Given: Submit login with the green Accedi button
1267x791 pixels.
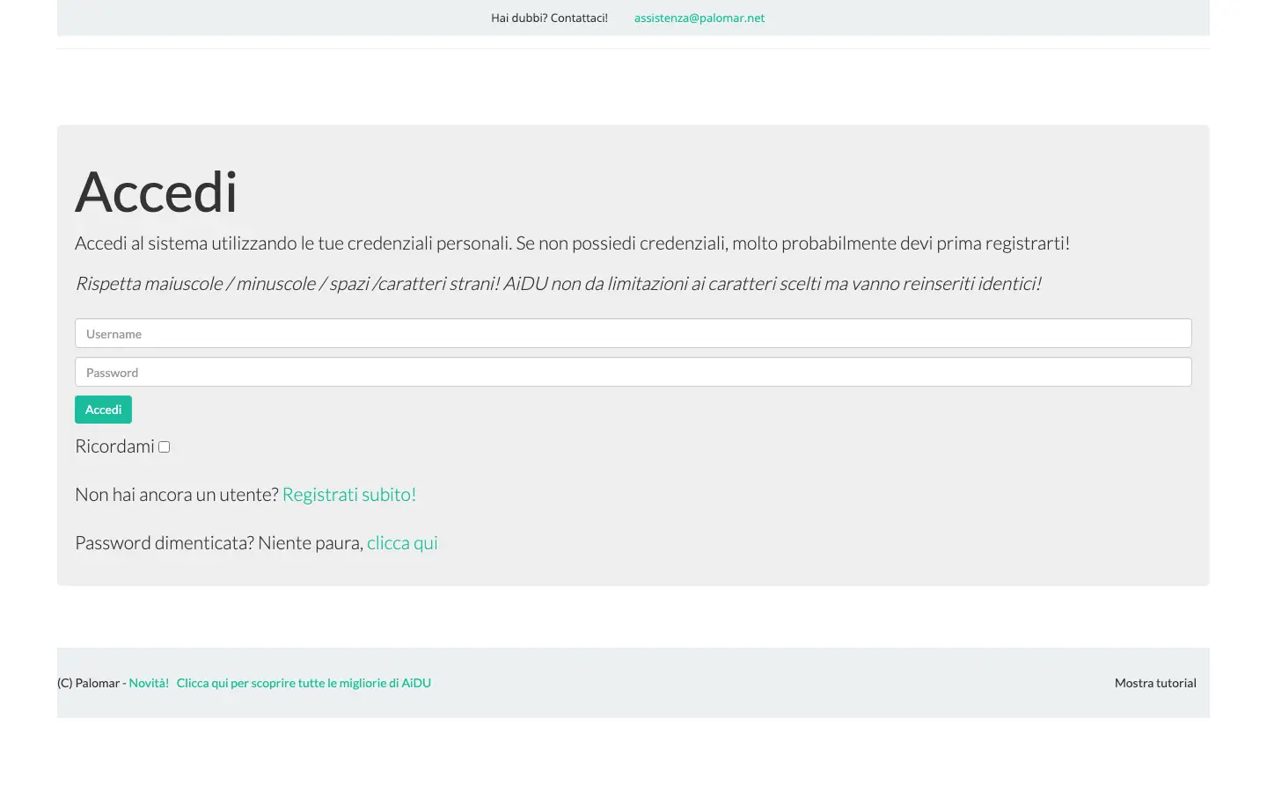Looking at the screenshot, I should coord(103,410).
